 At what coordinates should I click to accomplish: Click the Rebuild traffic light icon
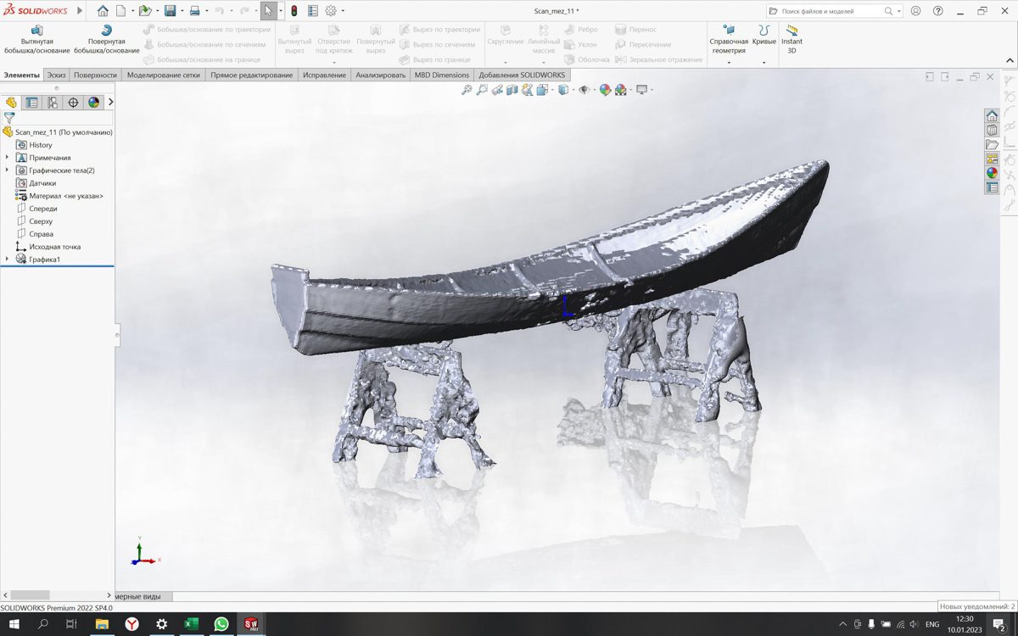coord(294,11)
